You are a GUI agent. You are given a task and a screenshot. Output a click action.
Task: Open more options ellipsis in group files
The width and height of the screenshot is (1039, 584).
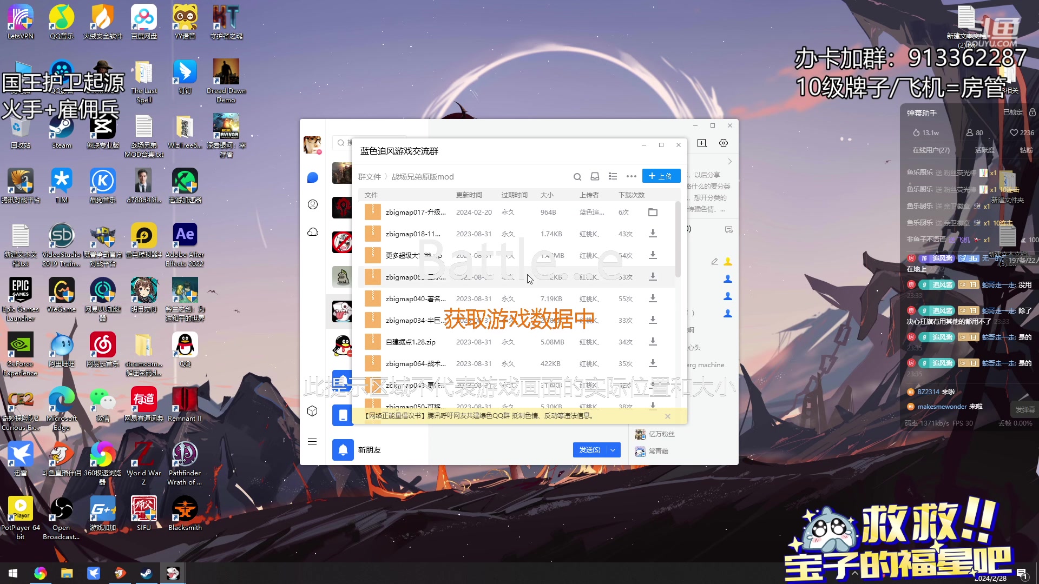631,176
